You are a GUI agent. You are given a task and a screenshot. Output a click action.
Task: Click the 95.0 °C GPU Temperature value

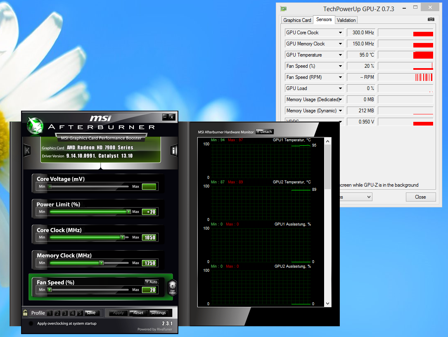(361, 55)
